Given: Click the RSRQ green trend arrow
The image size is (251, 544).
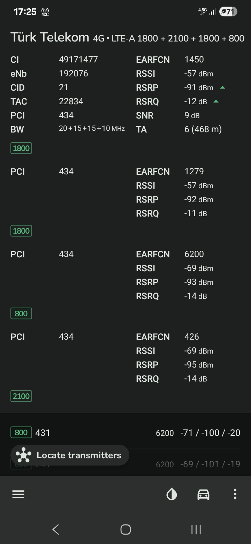Looking at the screenshot, I should (216, 101).
